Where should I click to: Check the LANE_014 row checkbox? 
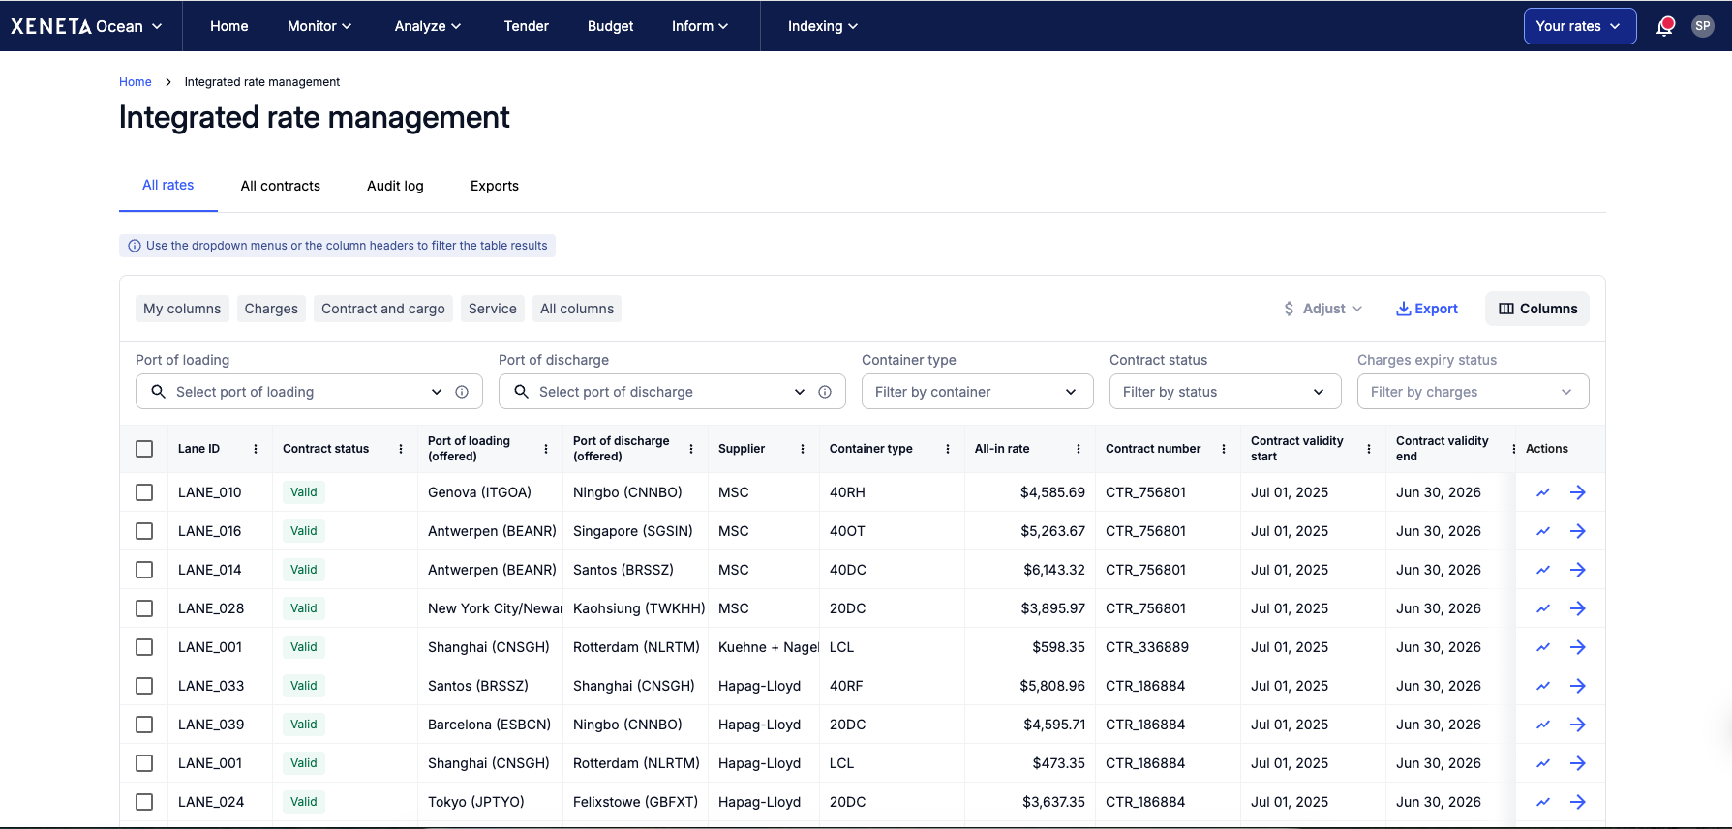tap(144, 570)
